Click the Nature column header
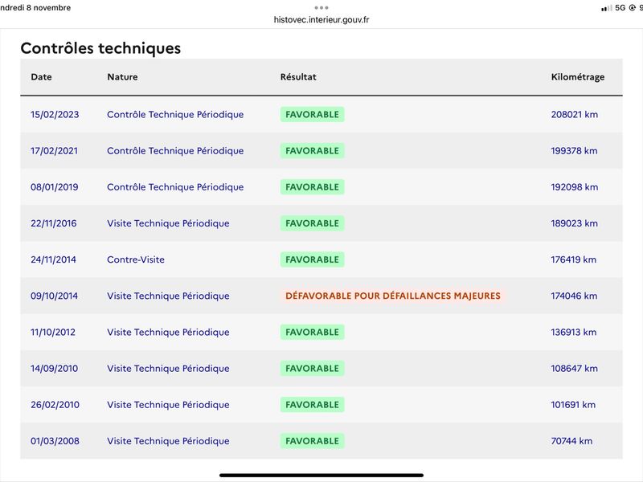Image resolution: width=643 pixels, height=482 pixels. pos(122,77)
